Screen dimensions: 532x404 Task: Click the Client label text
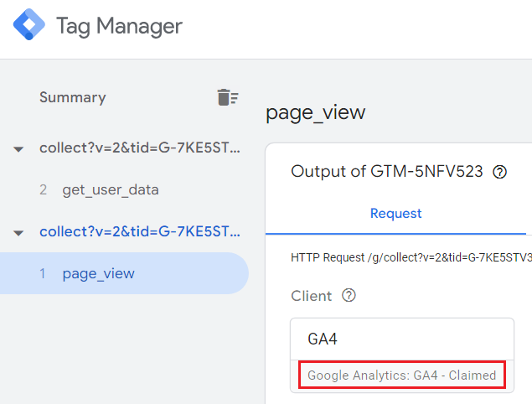[x=312, y=296]
